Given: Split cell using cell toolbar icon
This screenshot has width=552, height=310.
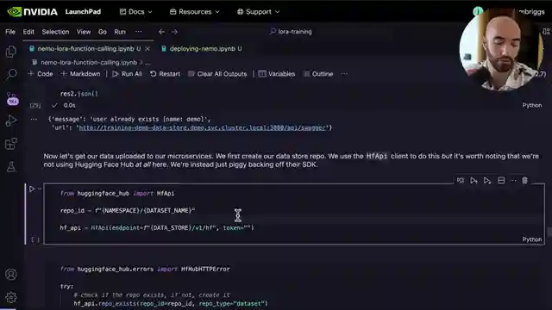Looking at the screenshot, I should click(x=501, y=180).
